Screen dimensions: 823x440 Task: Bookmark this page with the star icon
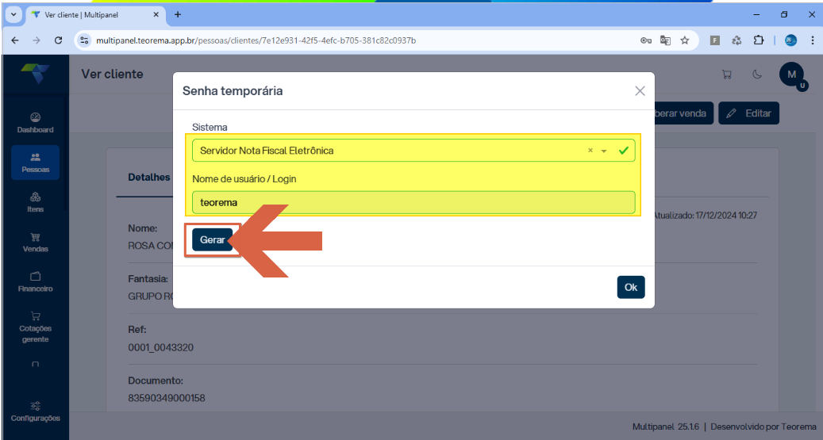684,40
